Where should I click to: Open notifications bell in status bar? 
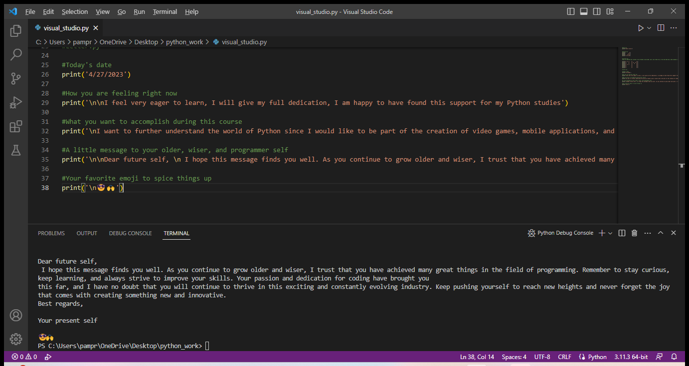click(x=674, y=357)
